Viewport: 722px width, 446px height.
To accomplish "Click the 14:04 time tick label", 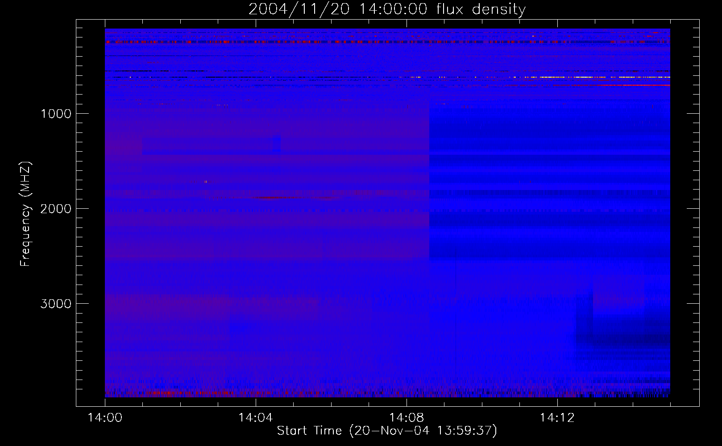I will [x=255, y=418].
